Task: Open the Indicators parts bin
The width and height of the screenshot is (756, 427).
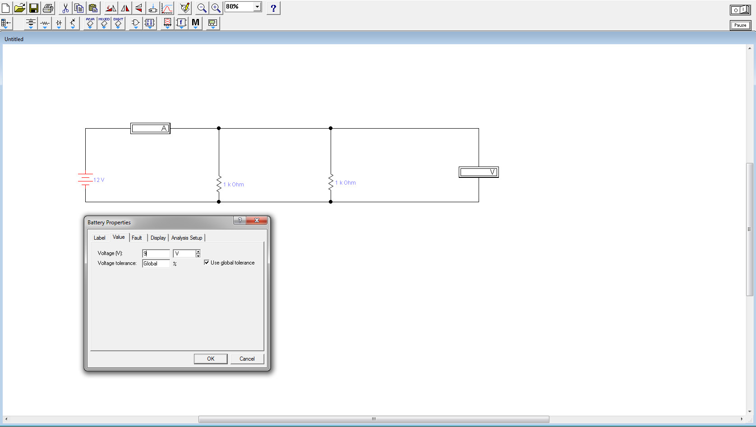Action: pyautogui.click(x=167, y=23)
